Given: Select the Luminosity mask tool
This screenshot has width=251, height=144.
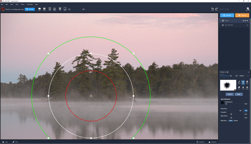Looking at the screenshot, I should click(243, 87).
